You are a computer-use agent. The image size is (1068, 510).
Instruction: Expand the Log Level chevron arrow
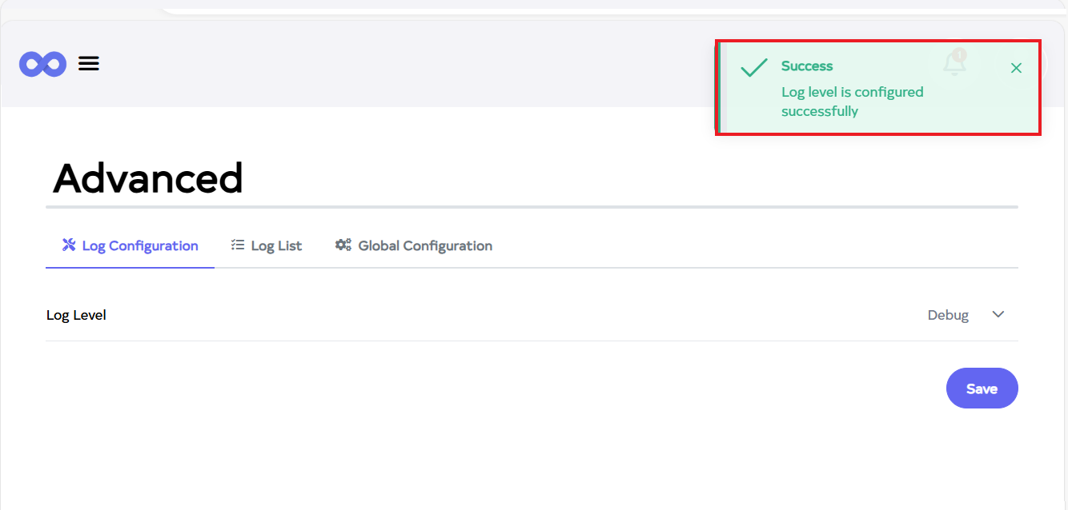(998, 314)
